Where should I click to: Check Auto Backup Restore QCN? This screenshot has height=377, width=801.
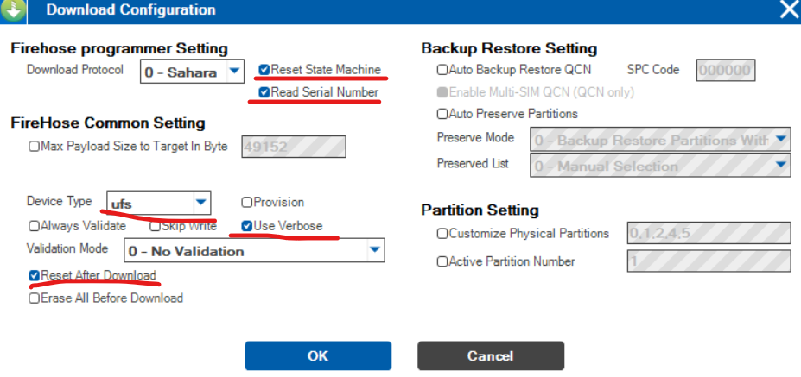click(x=442, y=70)
